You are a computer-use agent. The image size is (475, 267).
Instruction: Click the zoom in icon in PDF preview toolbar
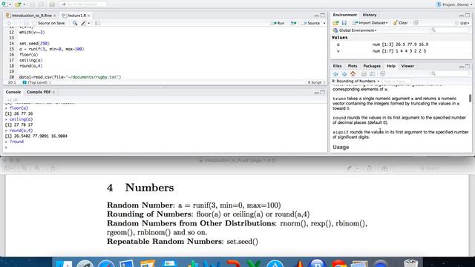(37, 168)
